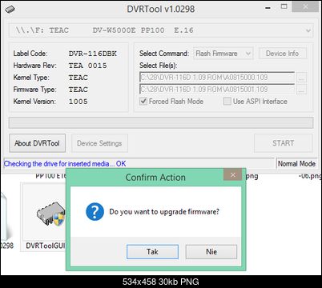Open the Select Command Flash Firmware dropdown

coord(223,54)
